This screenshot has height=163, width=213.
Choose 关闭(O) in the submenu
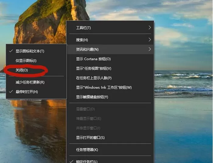click(36, 70)
